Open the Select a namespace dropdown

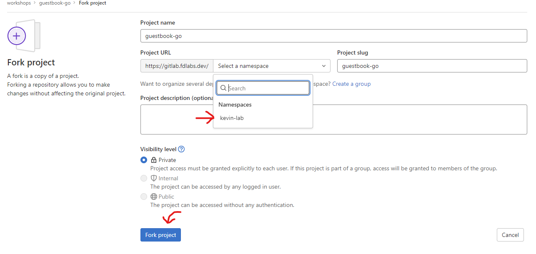click(272, 66)
